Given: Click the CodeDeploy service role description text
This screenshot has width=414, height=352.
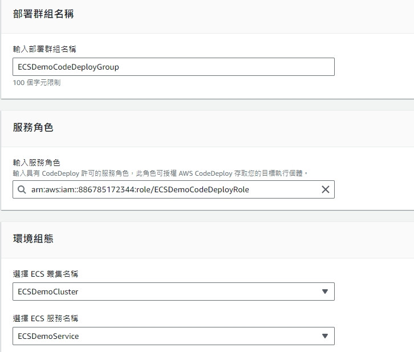Looking at the screenshot, I should pos(160,173).
